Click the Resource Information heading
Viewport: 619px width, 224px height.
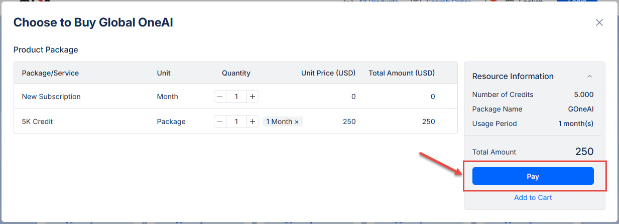pos(513,76)
